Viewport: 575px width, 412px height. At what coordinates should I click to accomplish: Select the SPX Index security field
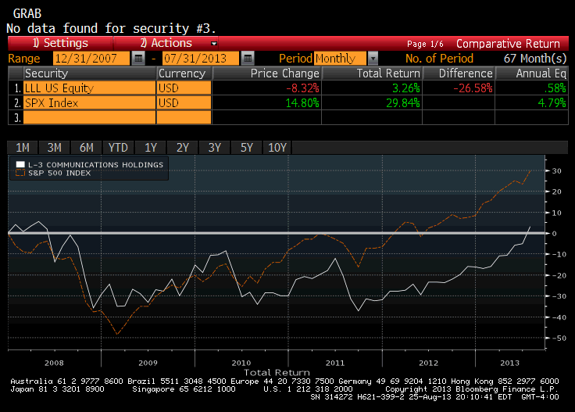pos(90,102)
